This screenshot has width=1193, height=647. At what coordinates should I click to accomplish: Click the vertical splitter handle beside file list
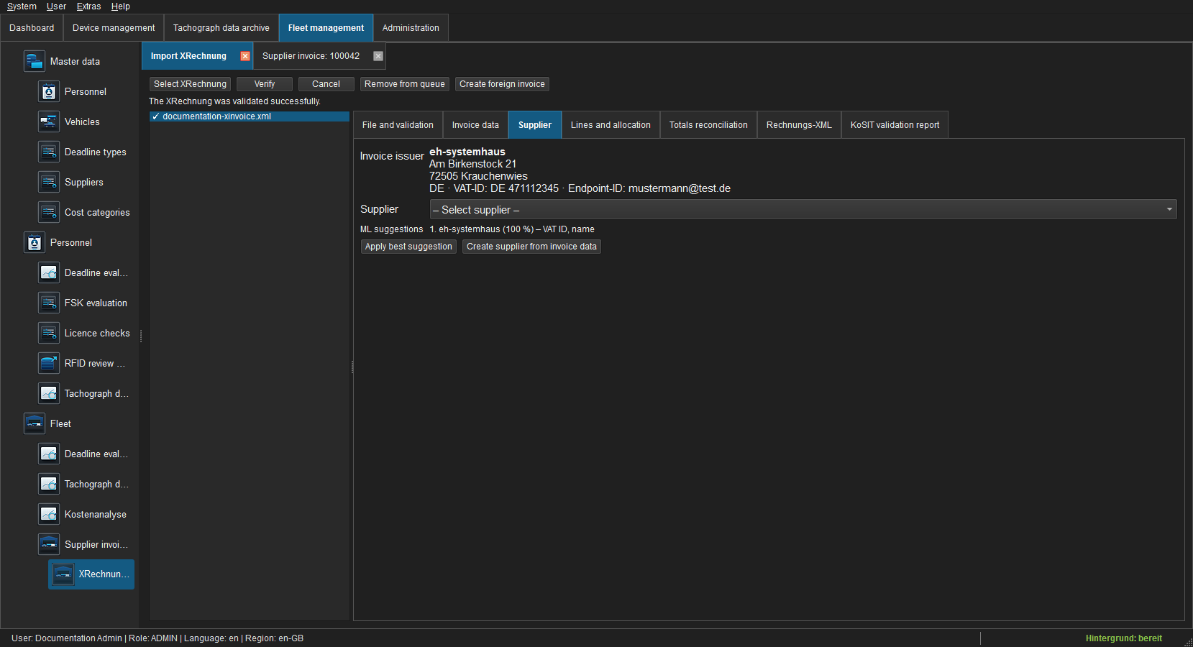coord(352,367)
